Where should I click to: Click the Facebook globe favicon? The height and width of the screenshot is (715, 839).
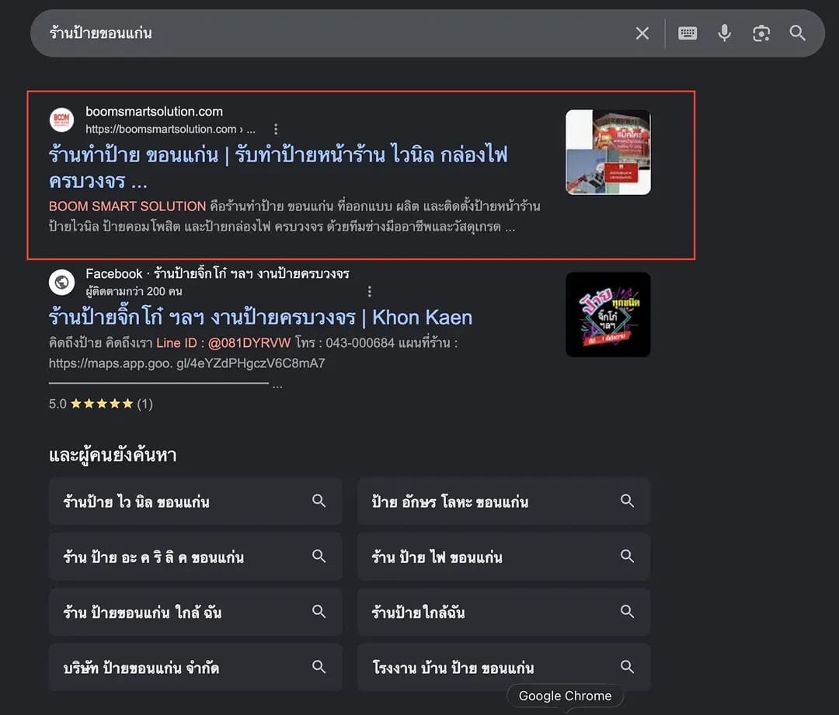[x=61, y=282]
